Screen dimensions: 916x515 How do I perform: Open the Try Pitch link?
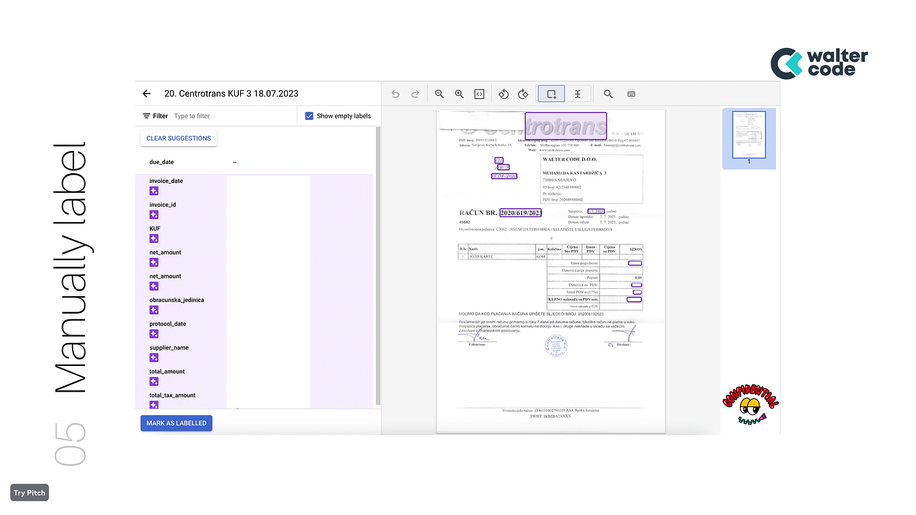29,492
